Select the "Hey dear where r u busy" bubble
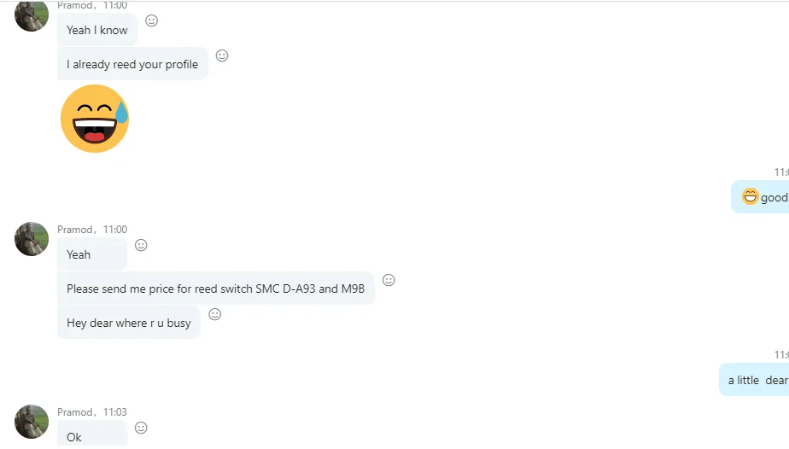The height and width of the screenshot is (449, 789). [129, 323]
